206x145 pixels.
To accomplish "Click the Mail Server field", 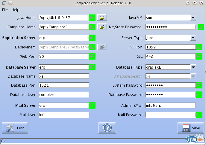I will pos(64,105).
